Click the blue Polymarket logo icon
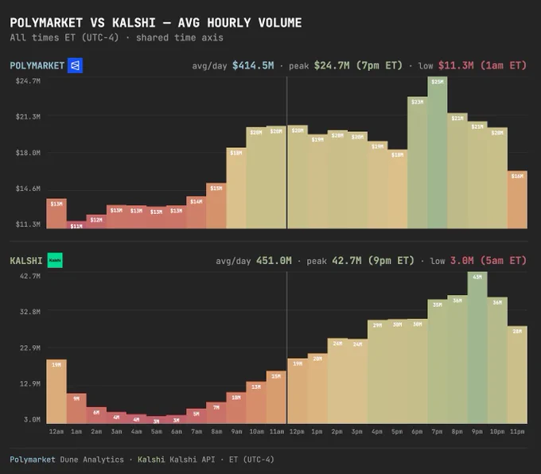Image resolution: width=541 pixels, height=474 pixels. 75,65
